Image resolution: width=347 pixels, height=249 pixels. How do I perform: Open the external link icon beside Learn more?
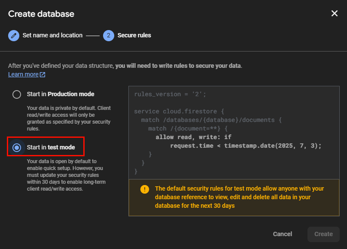tap(42, 74)
